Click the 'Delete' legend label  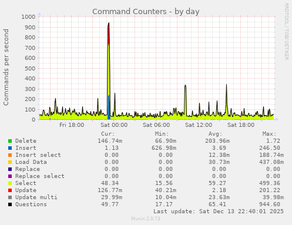click(26, 141)
